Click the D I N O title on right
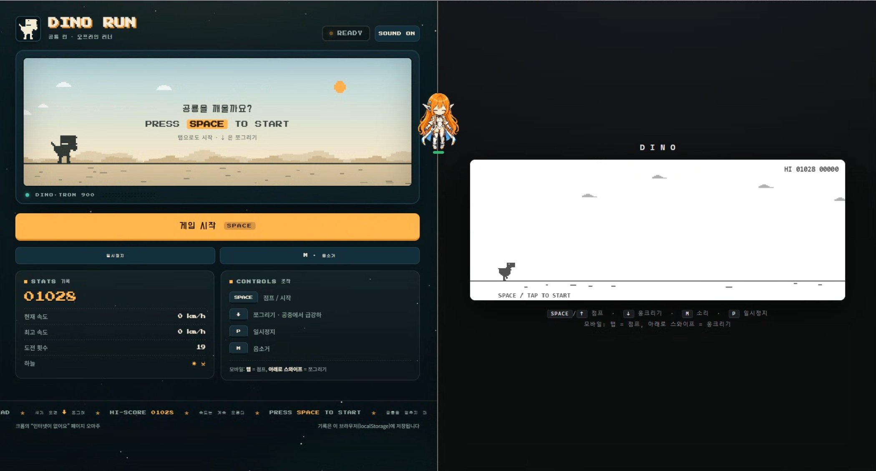Screen dimensions: 876x471 [x=657, y=147]
